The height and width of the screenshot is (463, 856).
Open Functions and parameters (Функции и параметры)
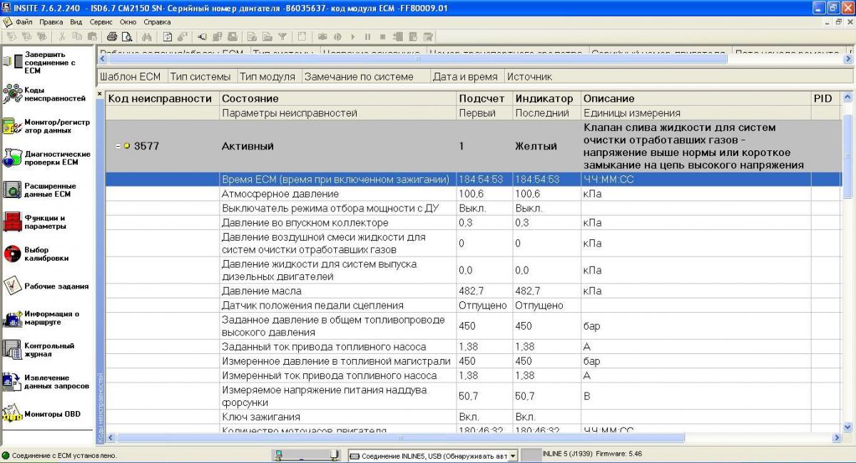44,222
